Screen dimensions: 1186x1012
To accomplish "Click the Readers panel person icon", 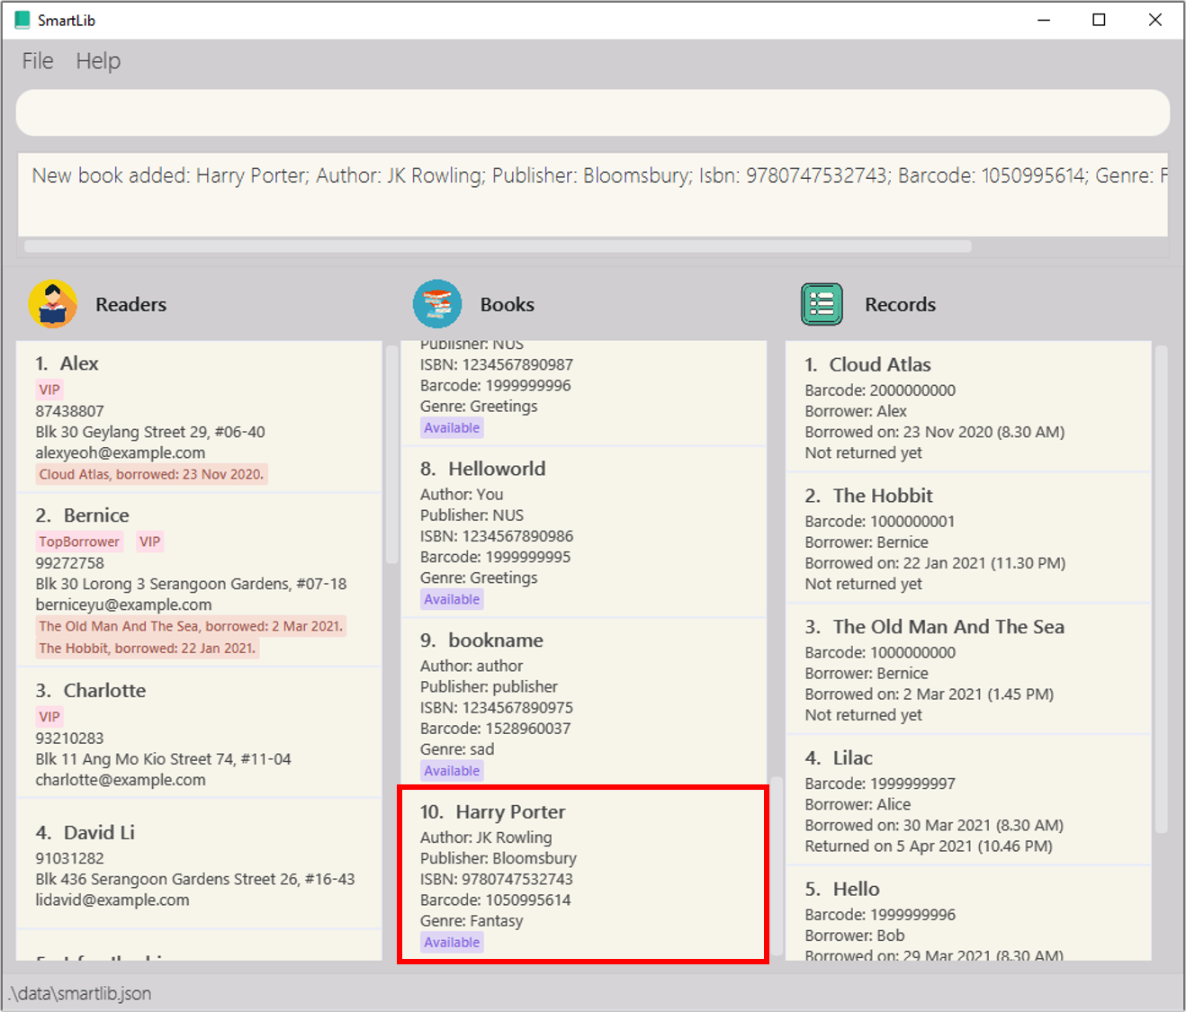I will pyautogui.click(x=52, y=304).
